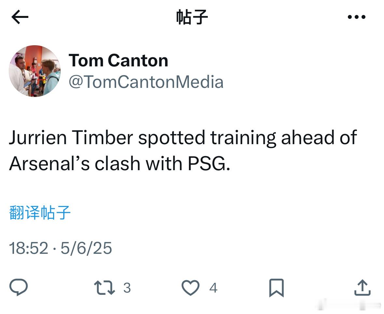This screenshot has width=384, height=314.
Task: Bookmark this post
Action: click(x=277, y=288)
